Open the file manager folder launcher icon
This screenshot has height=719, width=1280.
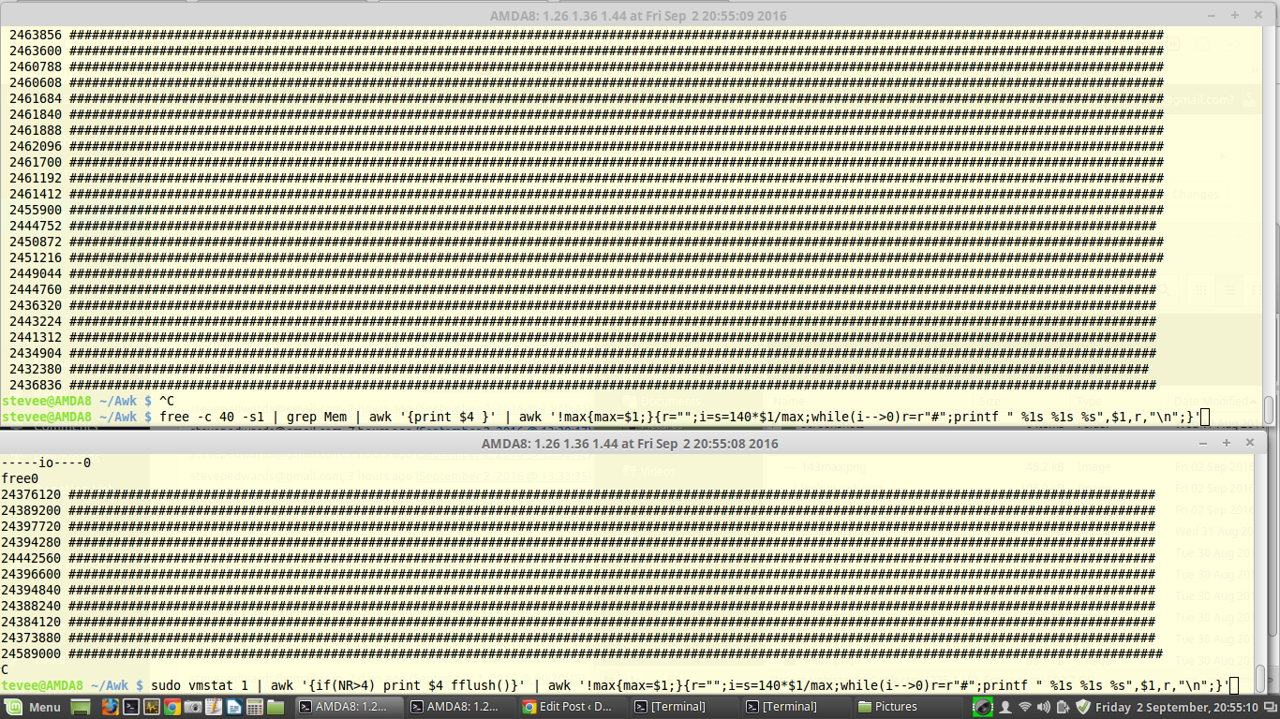tap(275, 707)
